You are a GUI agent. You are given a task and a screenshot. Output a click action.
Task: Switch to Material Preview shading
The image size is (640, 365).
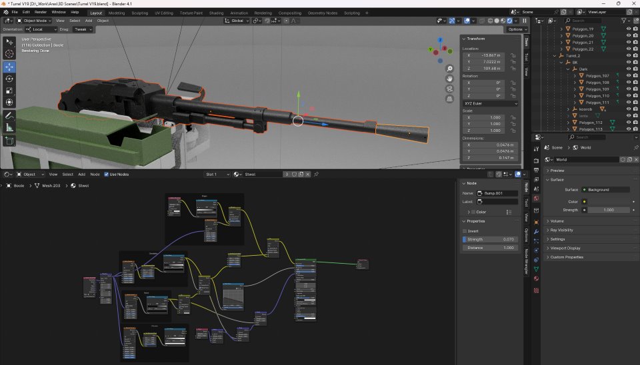[503, 21]
